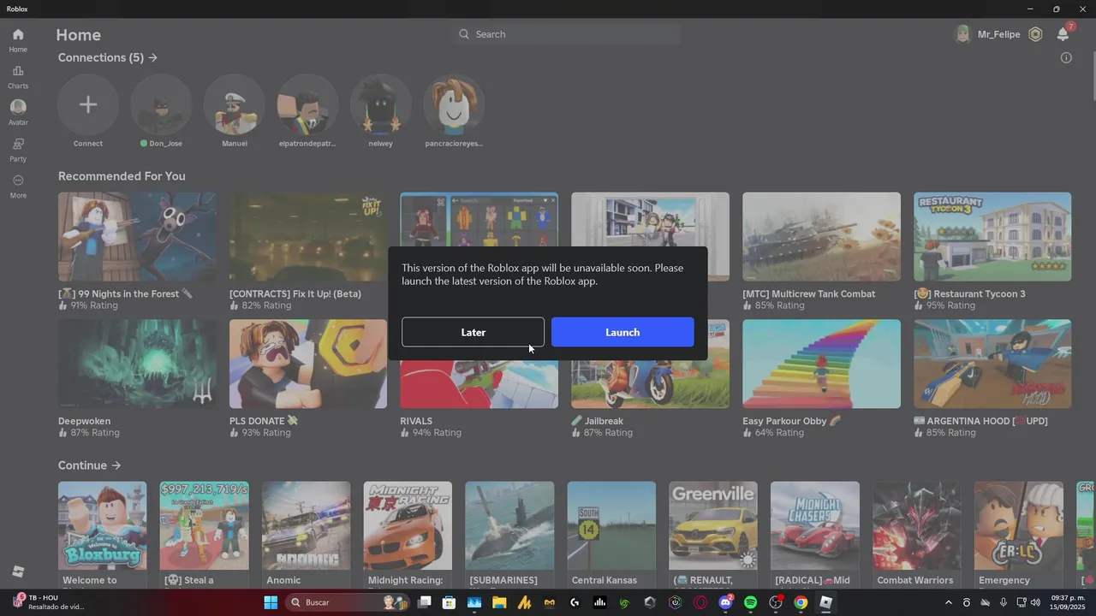The height and width of the screenshot is (616, 1096).
Task: Click the Connect plus button
Action: click(x=88, y=104)
